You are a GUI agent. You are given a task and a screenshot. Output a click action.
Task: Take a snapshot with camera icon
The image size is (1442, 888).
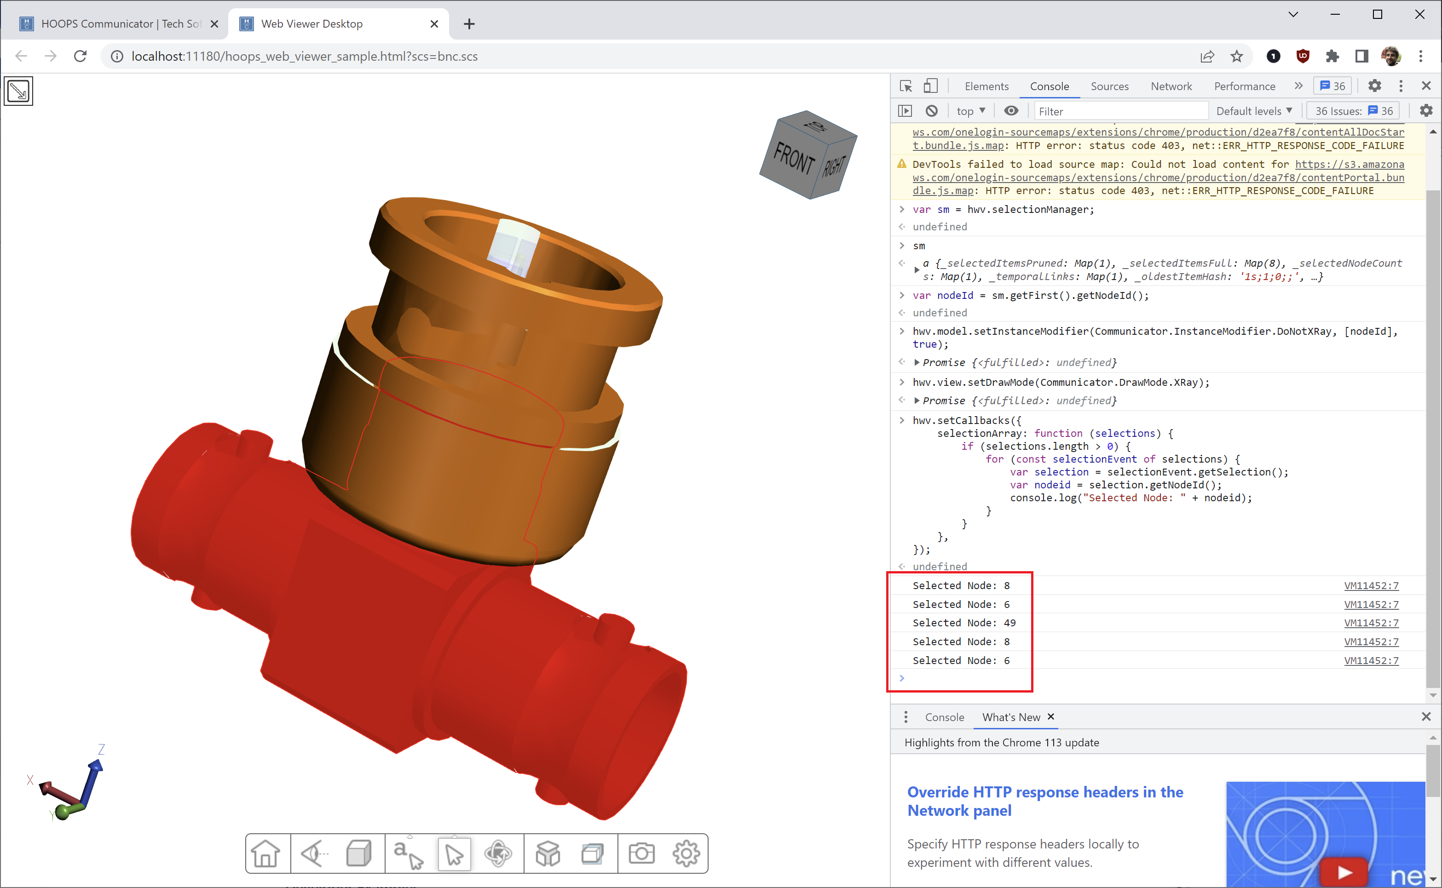(641, 854)
